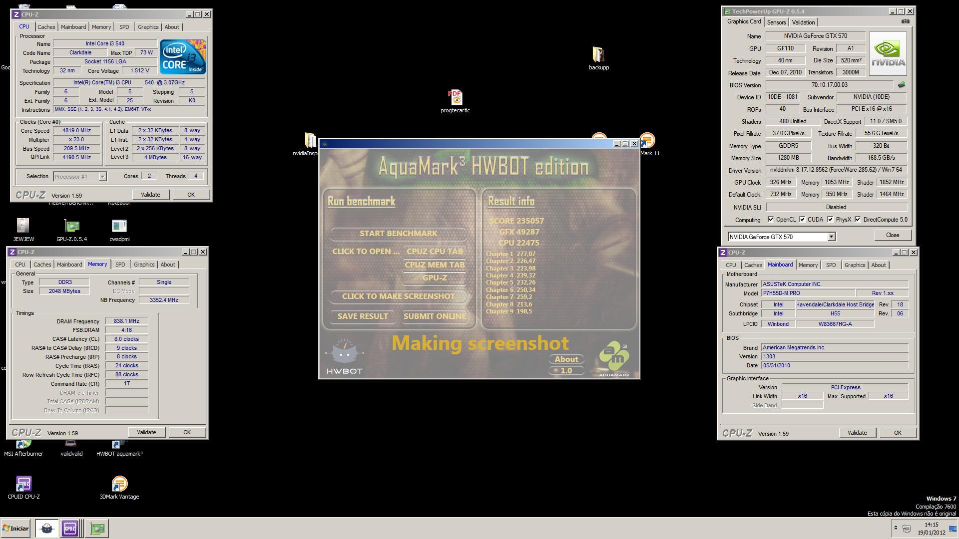This screenshot has width=959, height=539.
Task: Open the progtecartic PDF desktop icon
Action: 455,101
